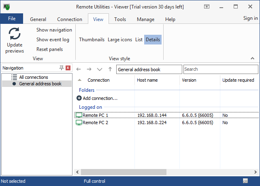
Task: Go forward with the right arrow
Action: coord(89,69)
